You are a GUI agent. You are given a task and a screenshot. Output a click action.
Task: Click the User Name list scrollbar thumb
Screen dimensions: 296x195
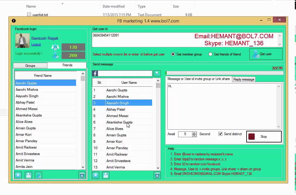pyautogui.click(x=158, y=85)
